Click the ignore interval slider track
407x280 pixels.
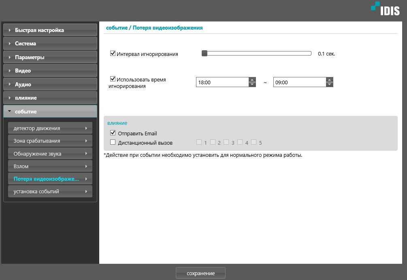(256, 53)
